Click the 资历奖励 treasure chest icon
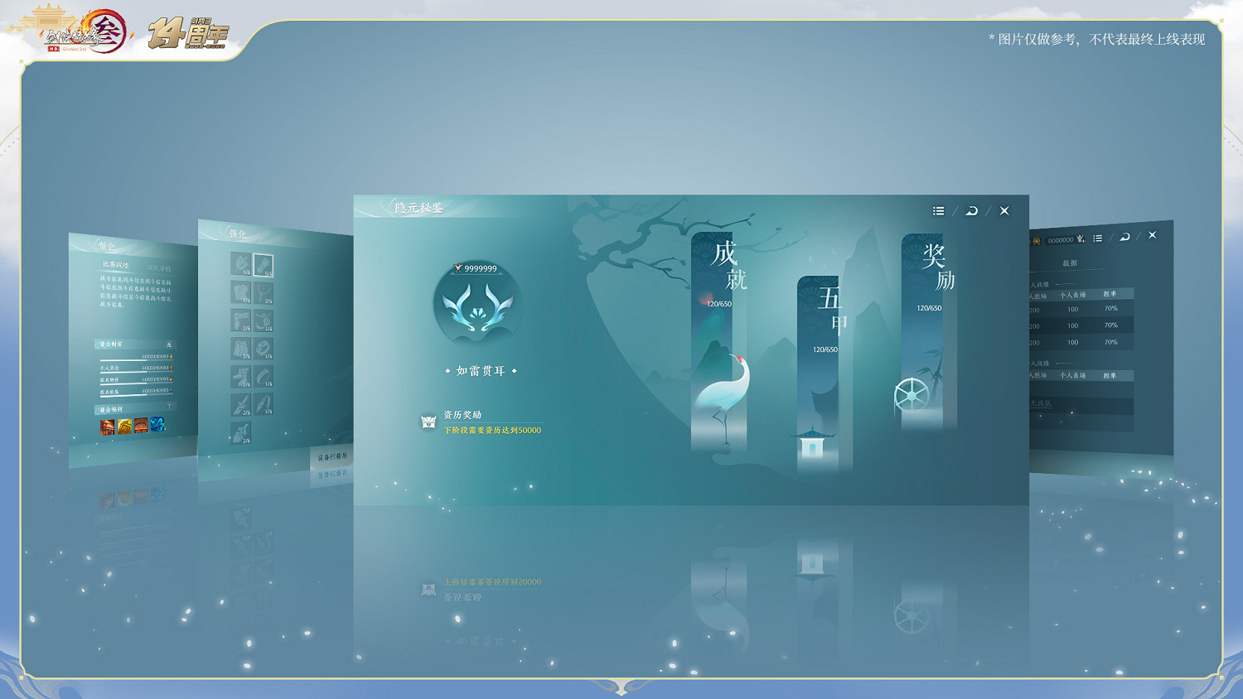Screen dimensions: 1243x699 coord(428,422)
